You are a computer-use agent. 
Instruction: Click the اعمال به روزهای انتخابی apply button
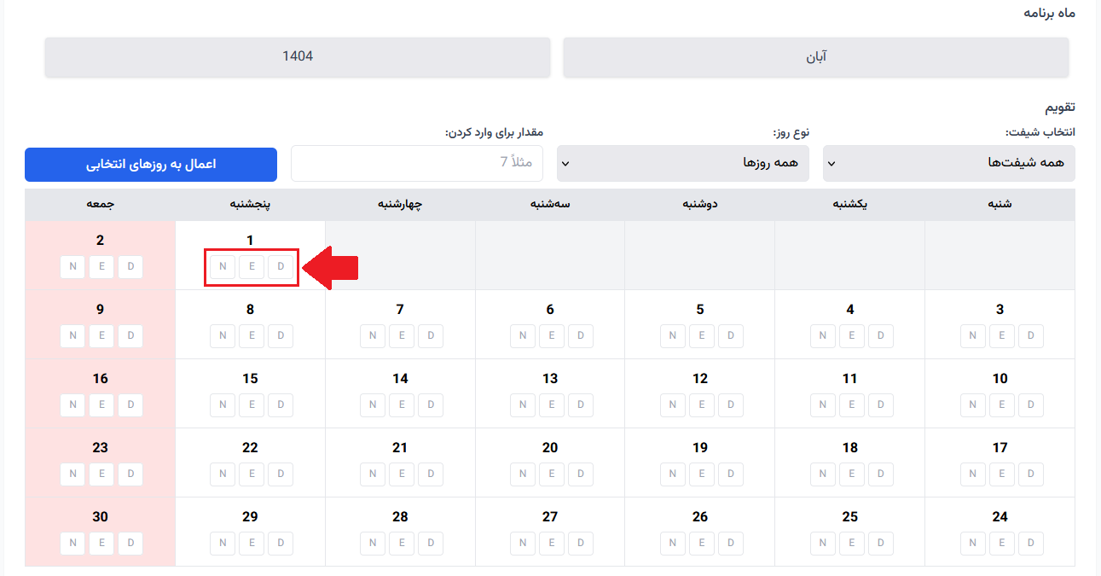[150, 164]
